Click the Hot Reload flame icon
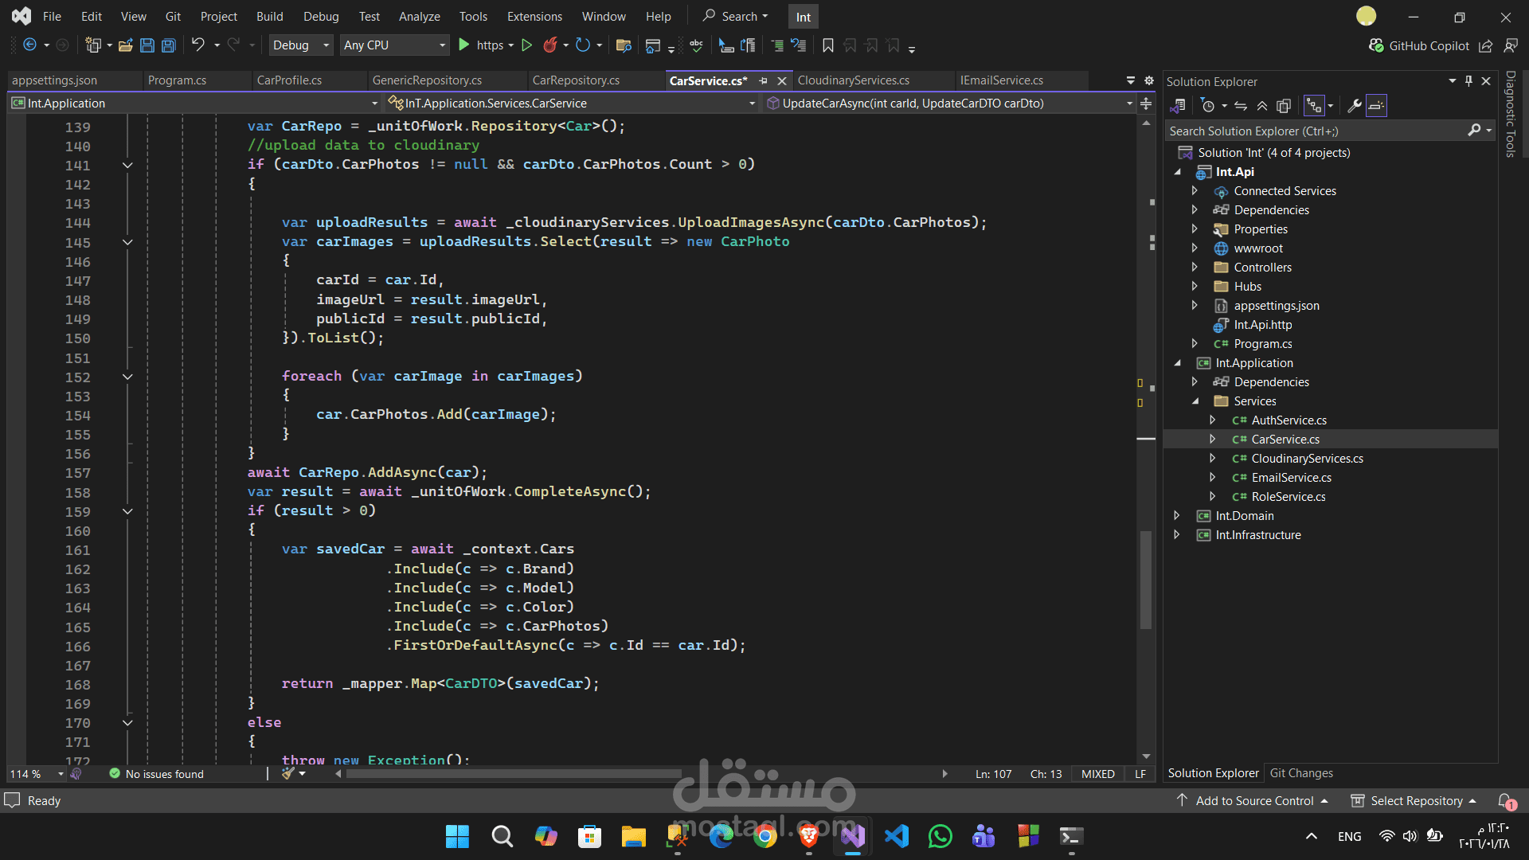This screenshot has width=1529, height=860. click(x=549, y=45)
